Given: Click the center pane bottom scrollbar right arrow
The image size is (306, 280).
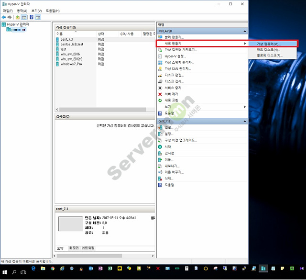Looking at the screenshot, I should pos(153,256).
